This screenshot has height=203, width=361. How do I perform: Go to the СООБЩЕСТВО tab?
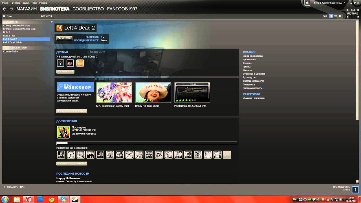click(x=88, y=9)
